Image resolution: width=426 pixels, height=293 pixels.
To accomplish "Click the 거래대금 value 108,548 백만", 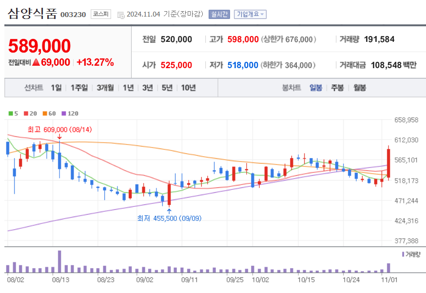I will coord(394,65).
